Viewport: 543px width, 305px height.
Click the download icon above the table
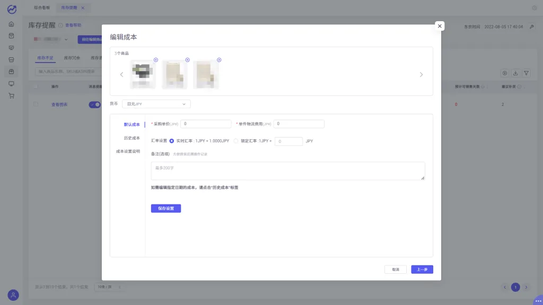[515, 73]
